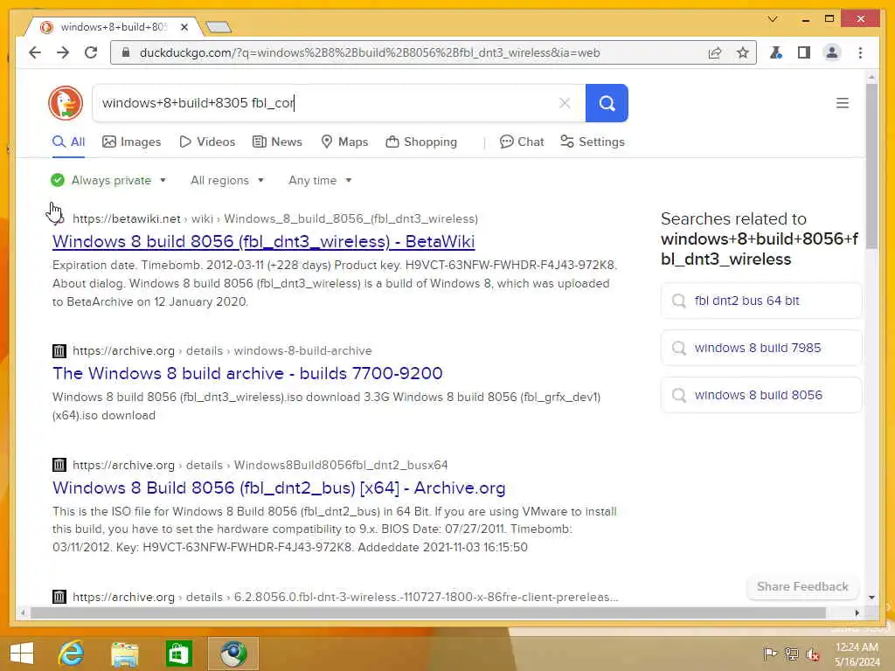Expand the All regions dropdown
Viewport: 895px width, 671px height.
[x=227, y=180]
